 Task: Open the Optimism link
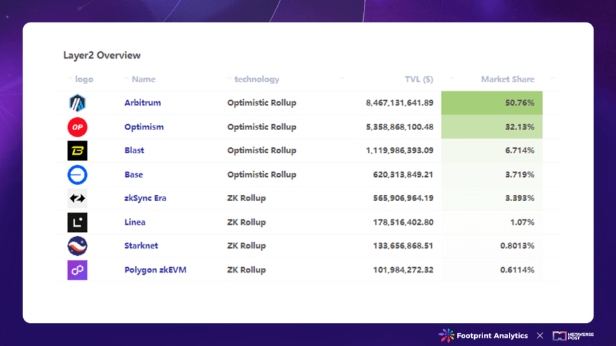point(144,127)
